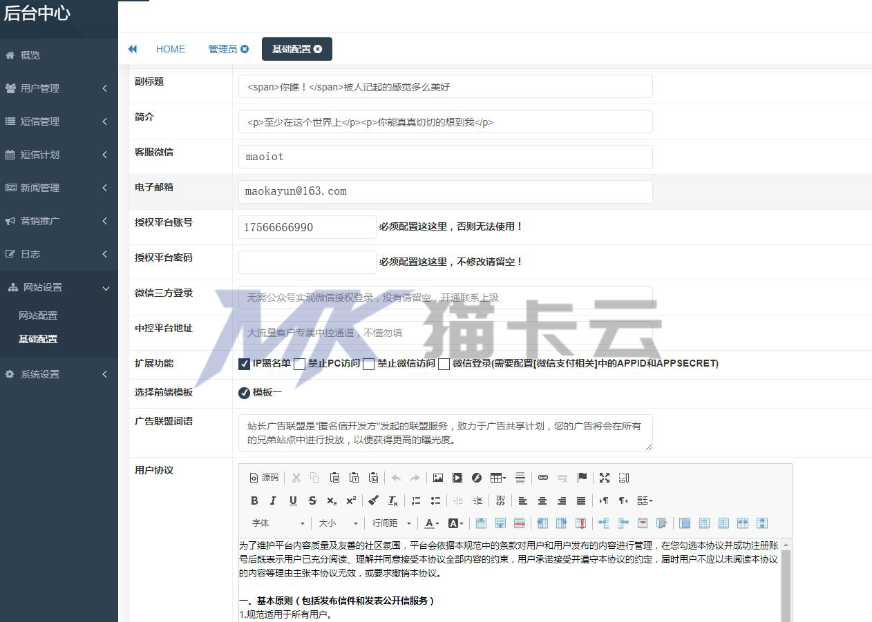Expand 短信管理 in the sidebar
This screenshot has width=872, height=622.
coord(59,122)
